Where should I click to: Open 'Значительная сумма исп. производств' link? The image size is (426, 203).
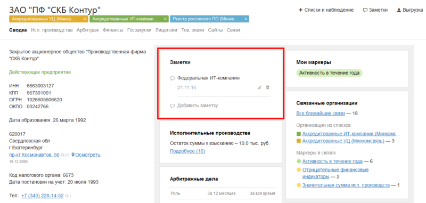coord(346,185)
